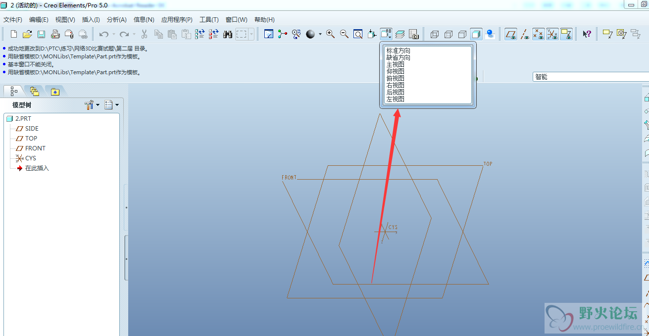
Task: Select the SIDE datum plane in model tree
Action: tap(27, 129)
